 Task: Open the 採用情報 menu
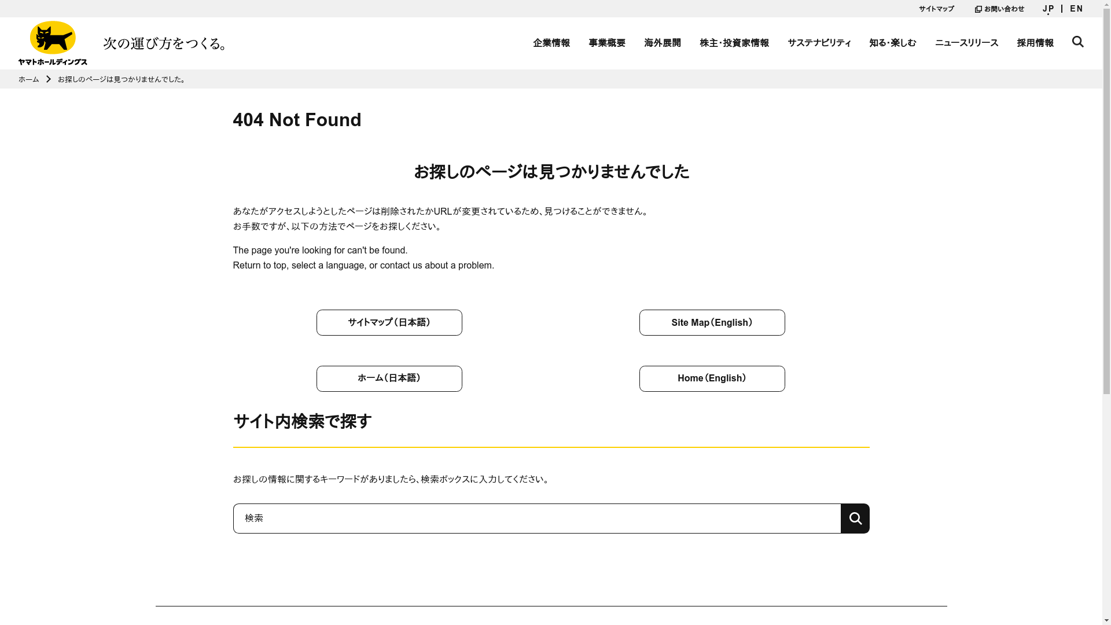tap(1035, 43)
